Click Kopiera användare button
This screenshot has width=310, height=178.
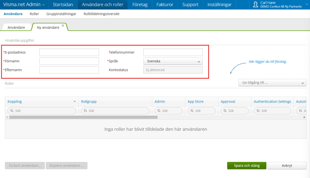[67, 165]
